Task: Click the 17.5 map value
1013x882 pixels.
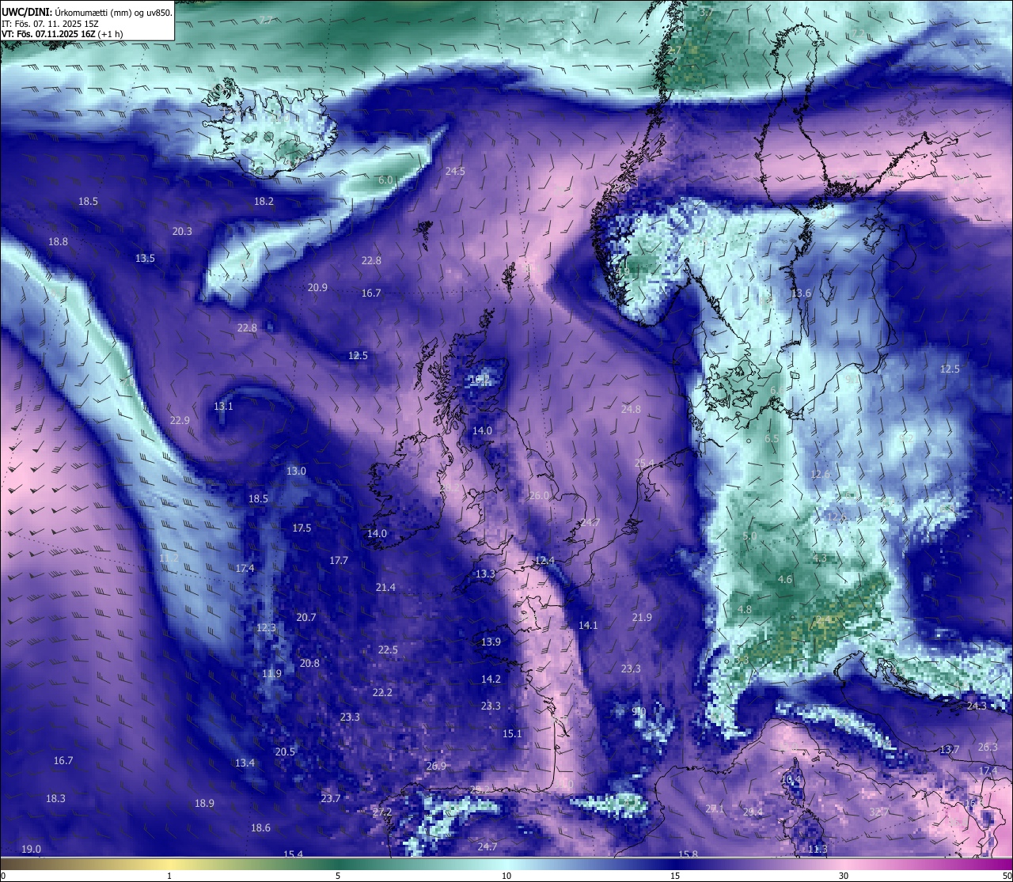Action: [302, 528]
